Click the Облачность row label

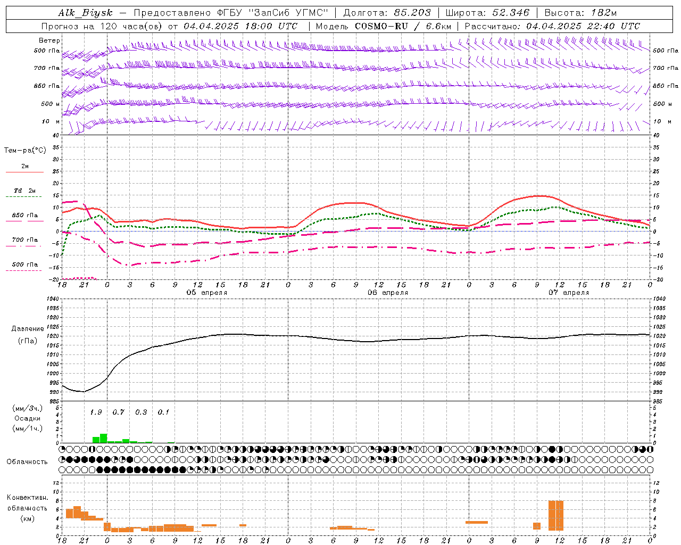[x=27, y=461]
